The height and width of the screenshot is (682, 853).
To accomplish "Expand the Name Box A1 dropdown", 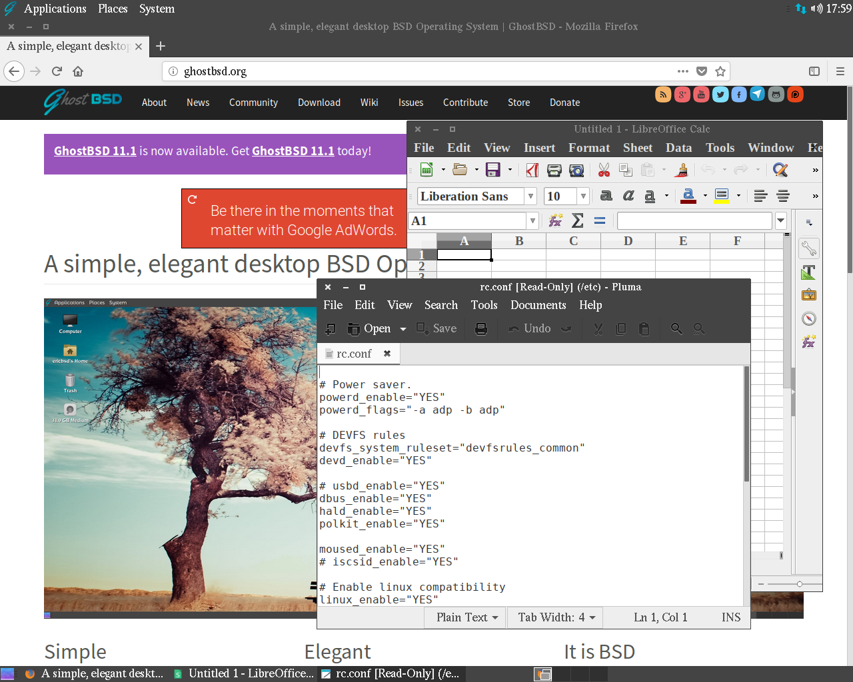I will tap(532, 221).
